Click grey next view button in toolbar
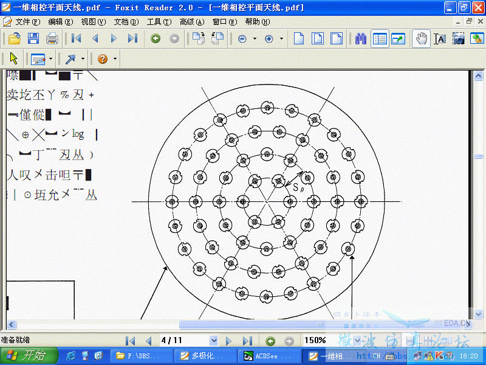The image size is (486, 365). [x=174, y=38]
